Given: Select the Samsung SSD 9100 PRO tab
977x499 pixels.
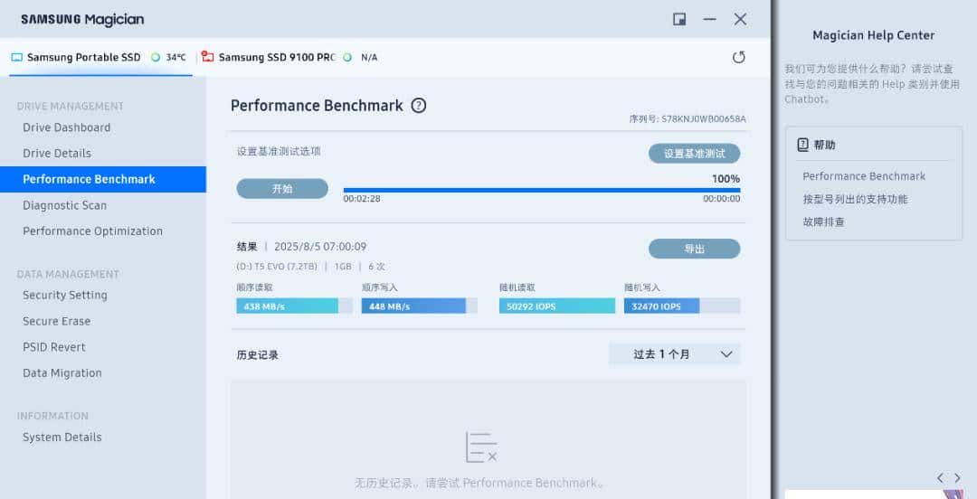Looking at the screenshot, I should [x=289, y=57].
